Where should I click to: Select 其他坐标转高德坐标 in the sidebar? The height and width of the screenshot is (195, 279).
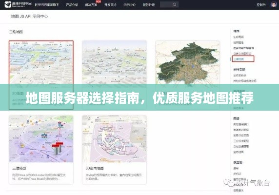point(245,81)
